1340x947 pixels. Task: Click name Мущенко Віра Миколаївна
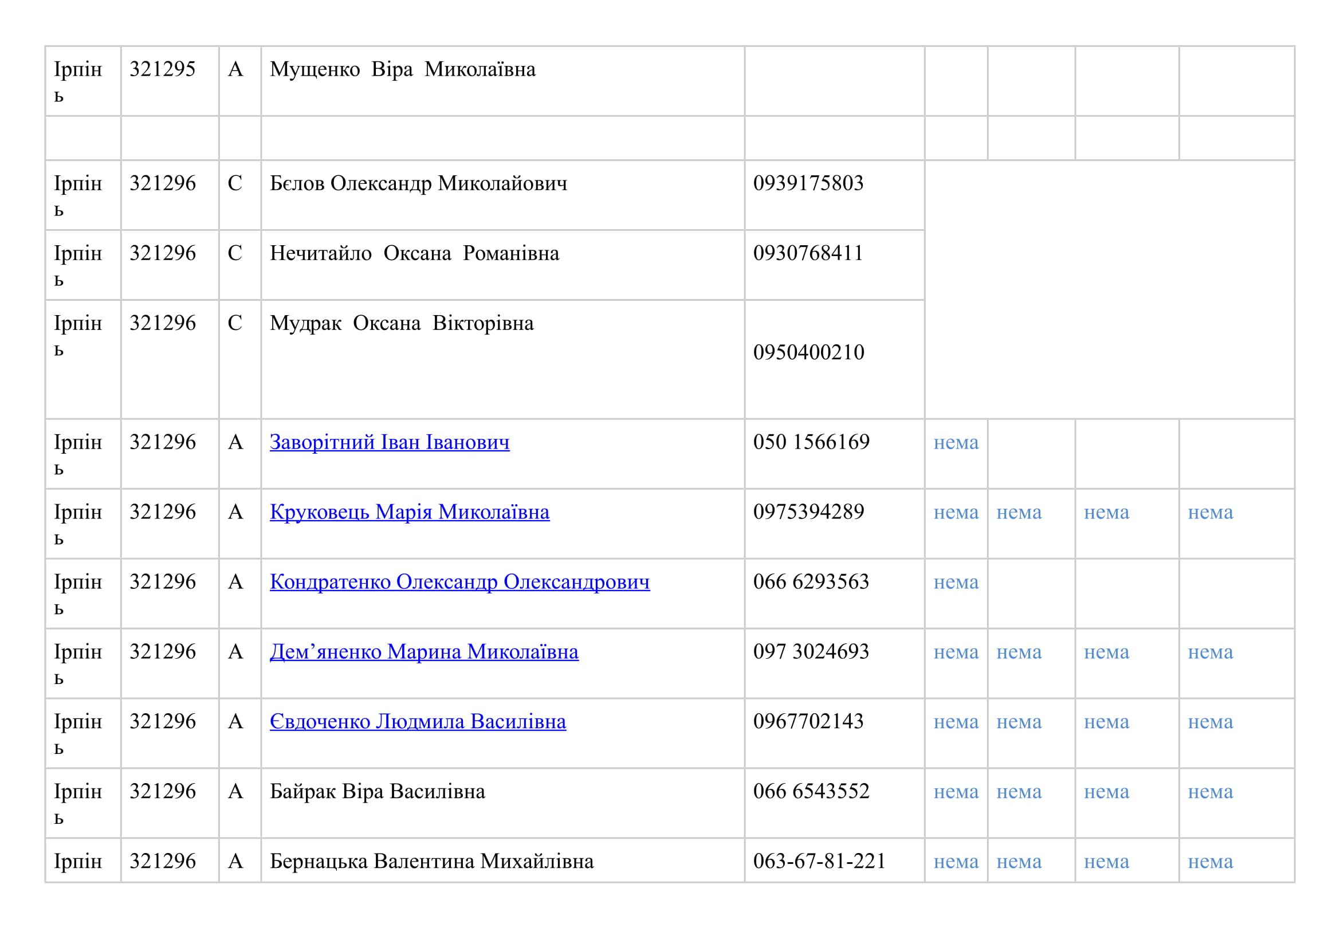[402, 69]
